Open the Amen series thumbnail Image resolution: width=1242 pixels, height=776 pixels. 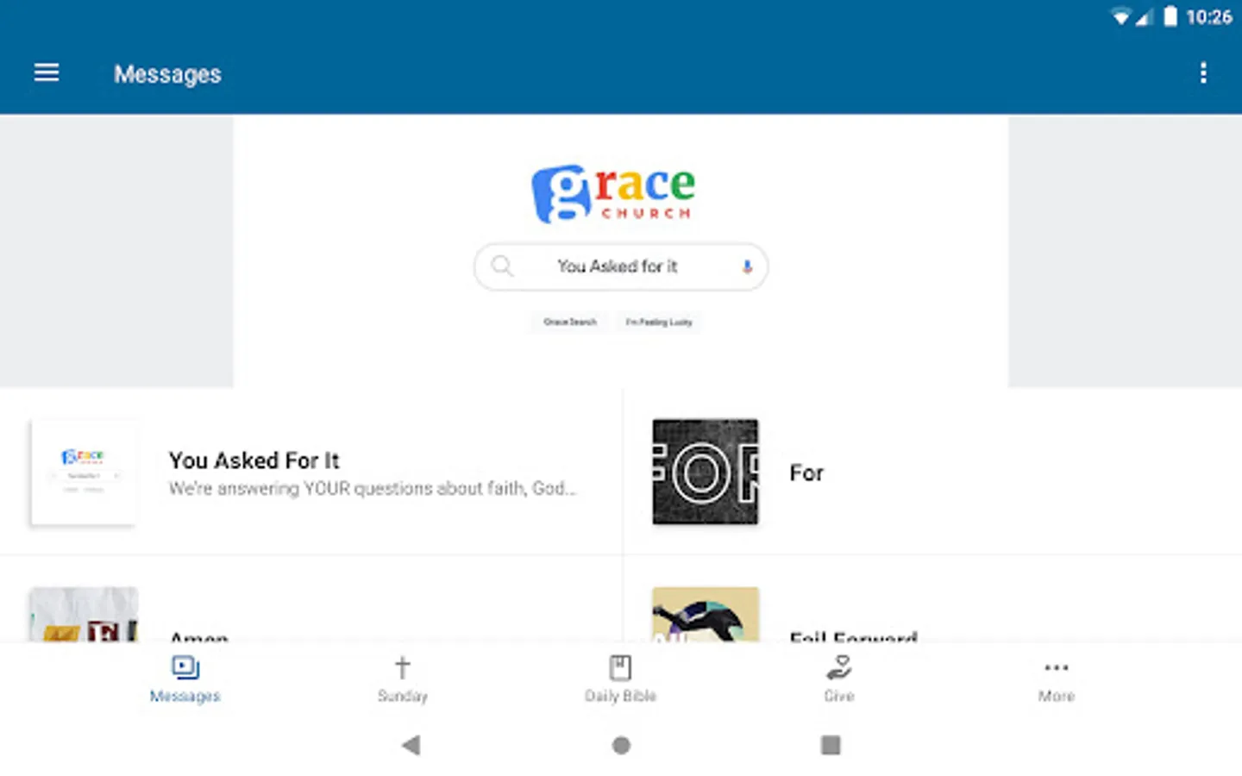84,615
